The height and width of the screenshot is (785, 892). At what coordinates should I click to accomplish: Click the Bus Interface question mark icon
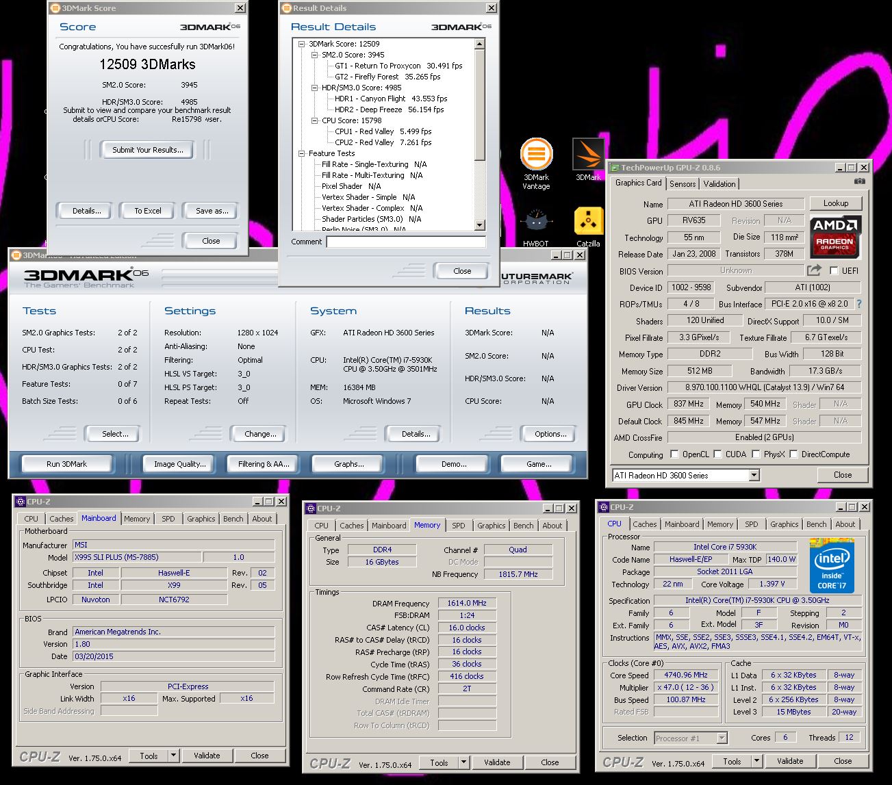(859, 304)
